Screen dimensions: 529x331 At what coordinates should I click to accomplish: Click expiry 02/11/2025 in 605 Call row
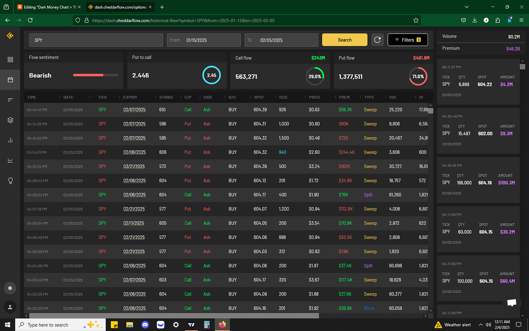pyautogui.click(x=134, y=223)
